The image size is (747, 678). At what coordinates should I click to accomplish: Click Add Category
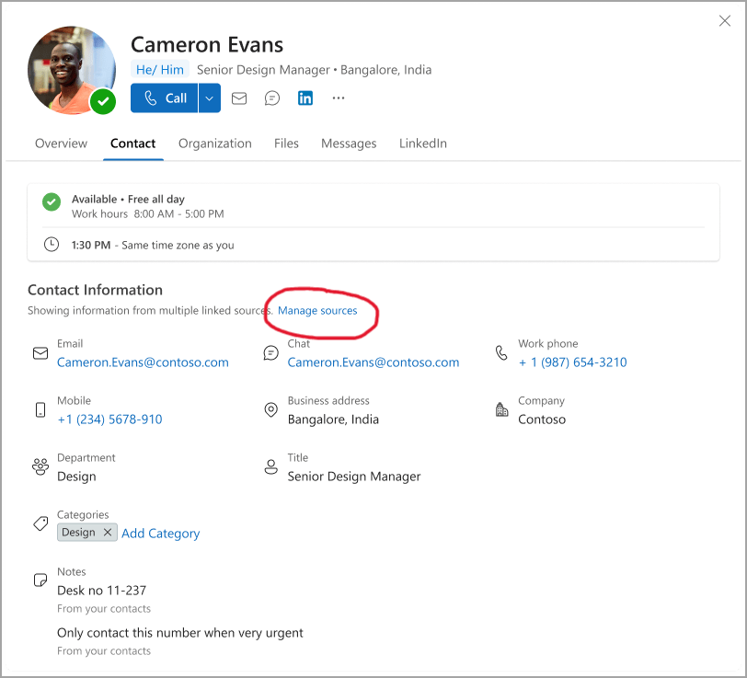tap(160, 534)
